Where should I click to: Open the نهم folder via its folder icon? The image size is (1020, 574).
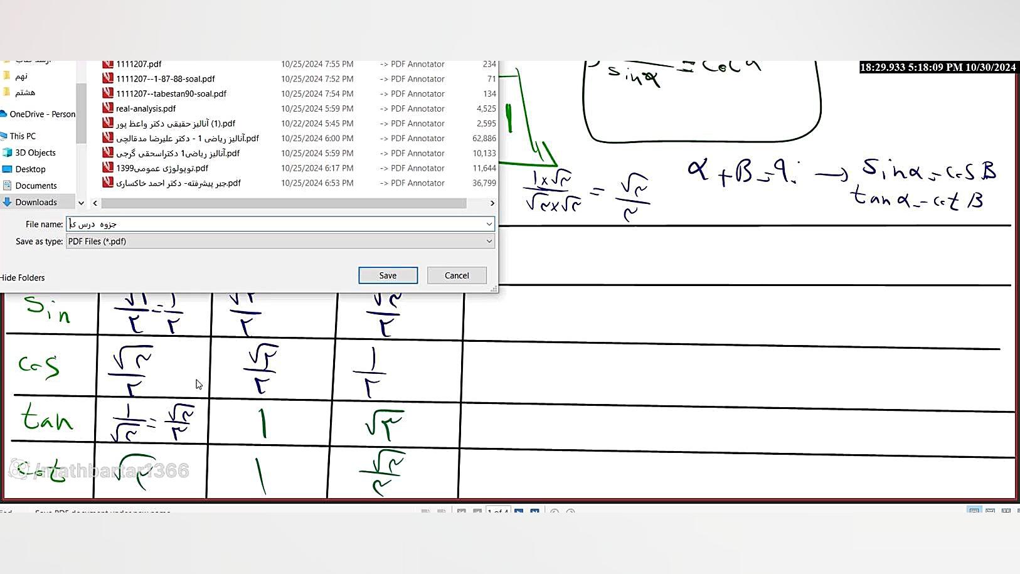[x=7, y=76]
